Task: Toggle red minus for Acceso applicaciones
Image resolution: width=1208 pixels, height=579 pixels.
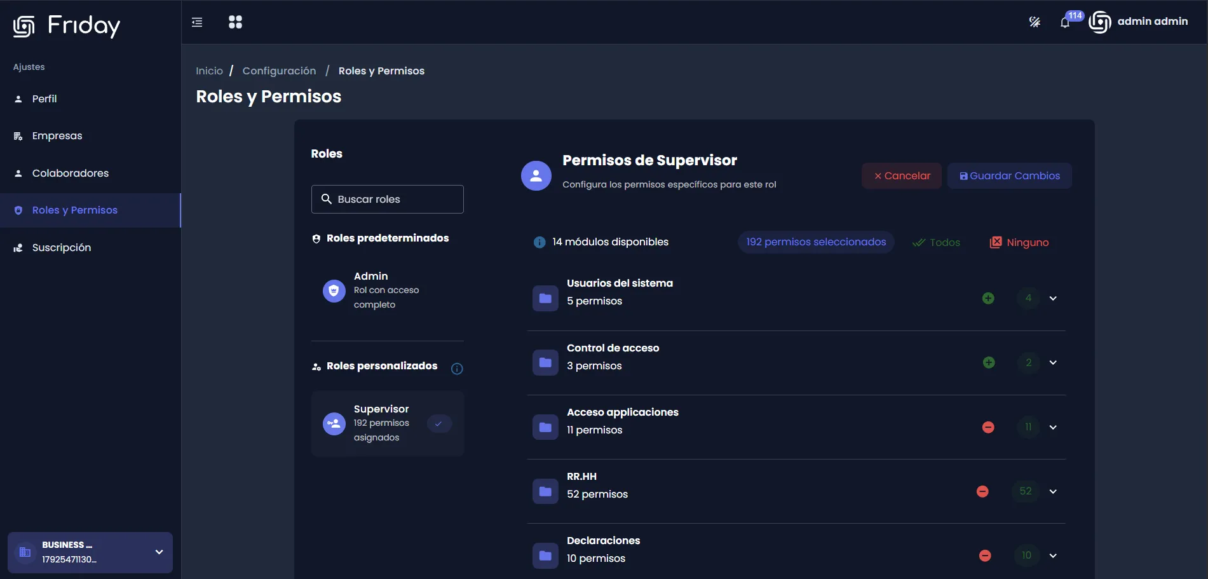Action: (x=988, y=427)
